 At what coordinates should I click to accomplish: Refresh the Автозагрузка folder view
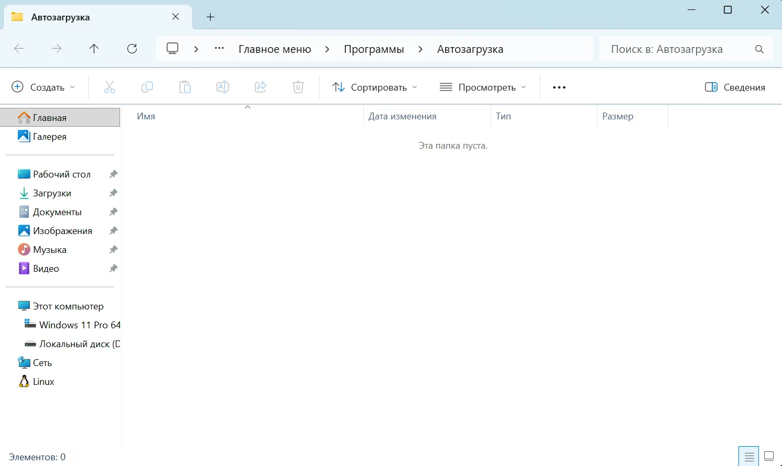coord(132,49)
